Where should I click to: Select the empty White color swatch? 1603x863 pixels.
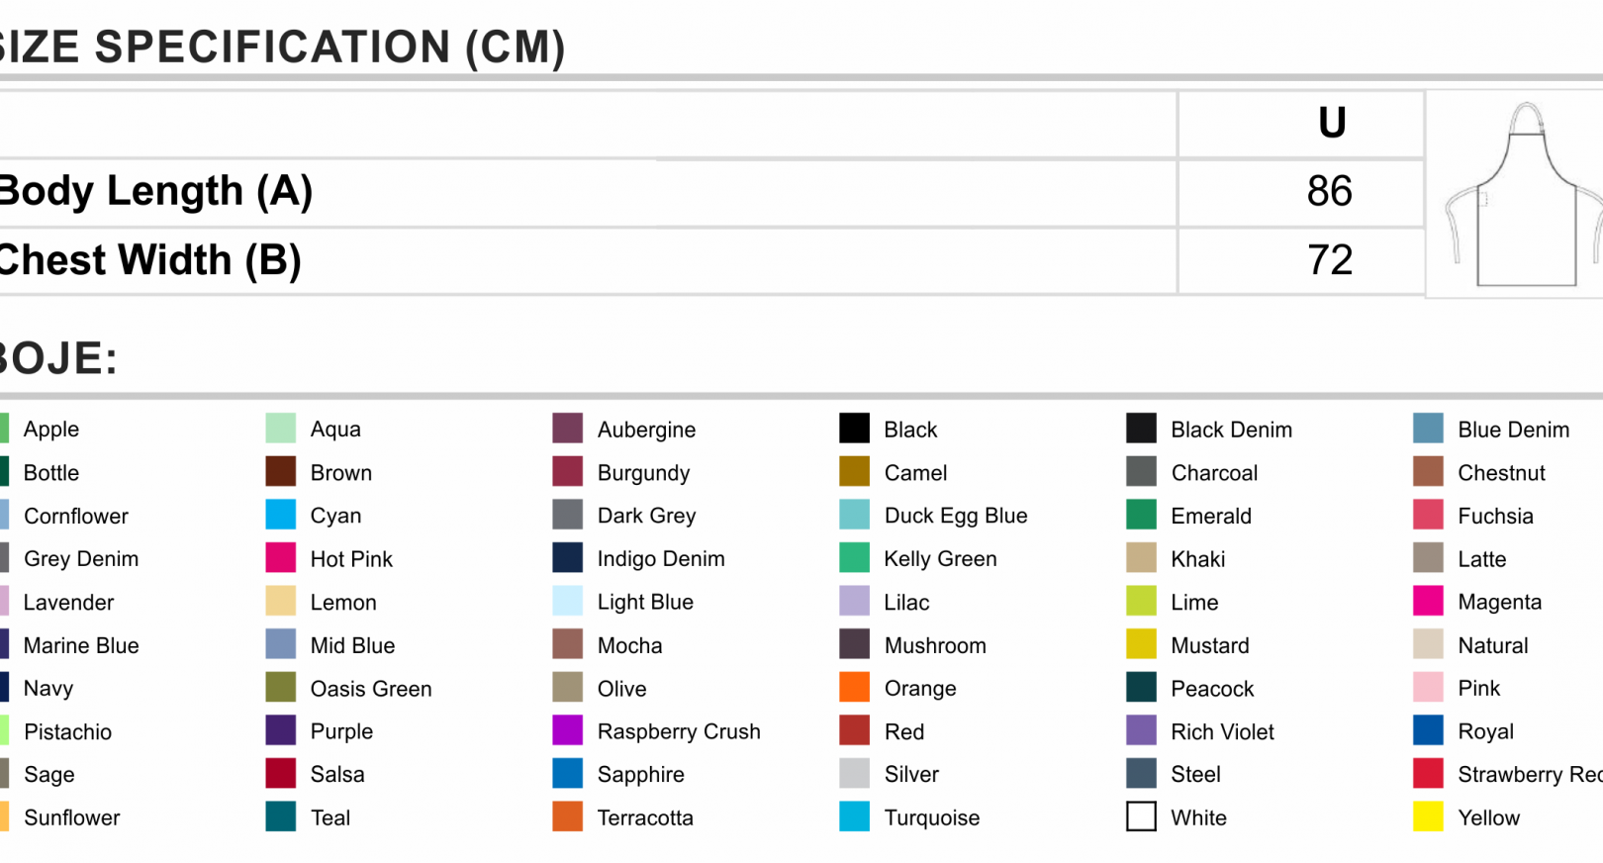coord(1142,816)
